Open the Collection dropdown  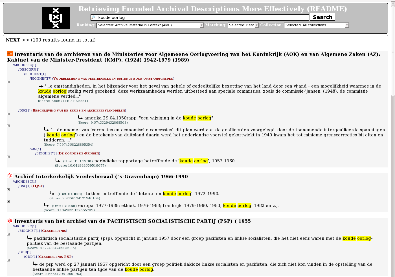coord(317,25)
